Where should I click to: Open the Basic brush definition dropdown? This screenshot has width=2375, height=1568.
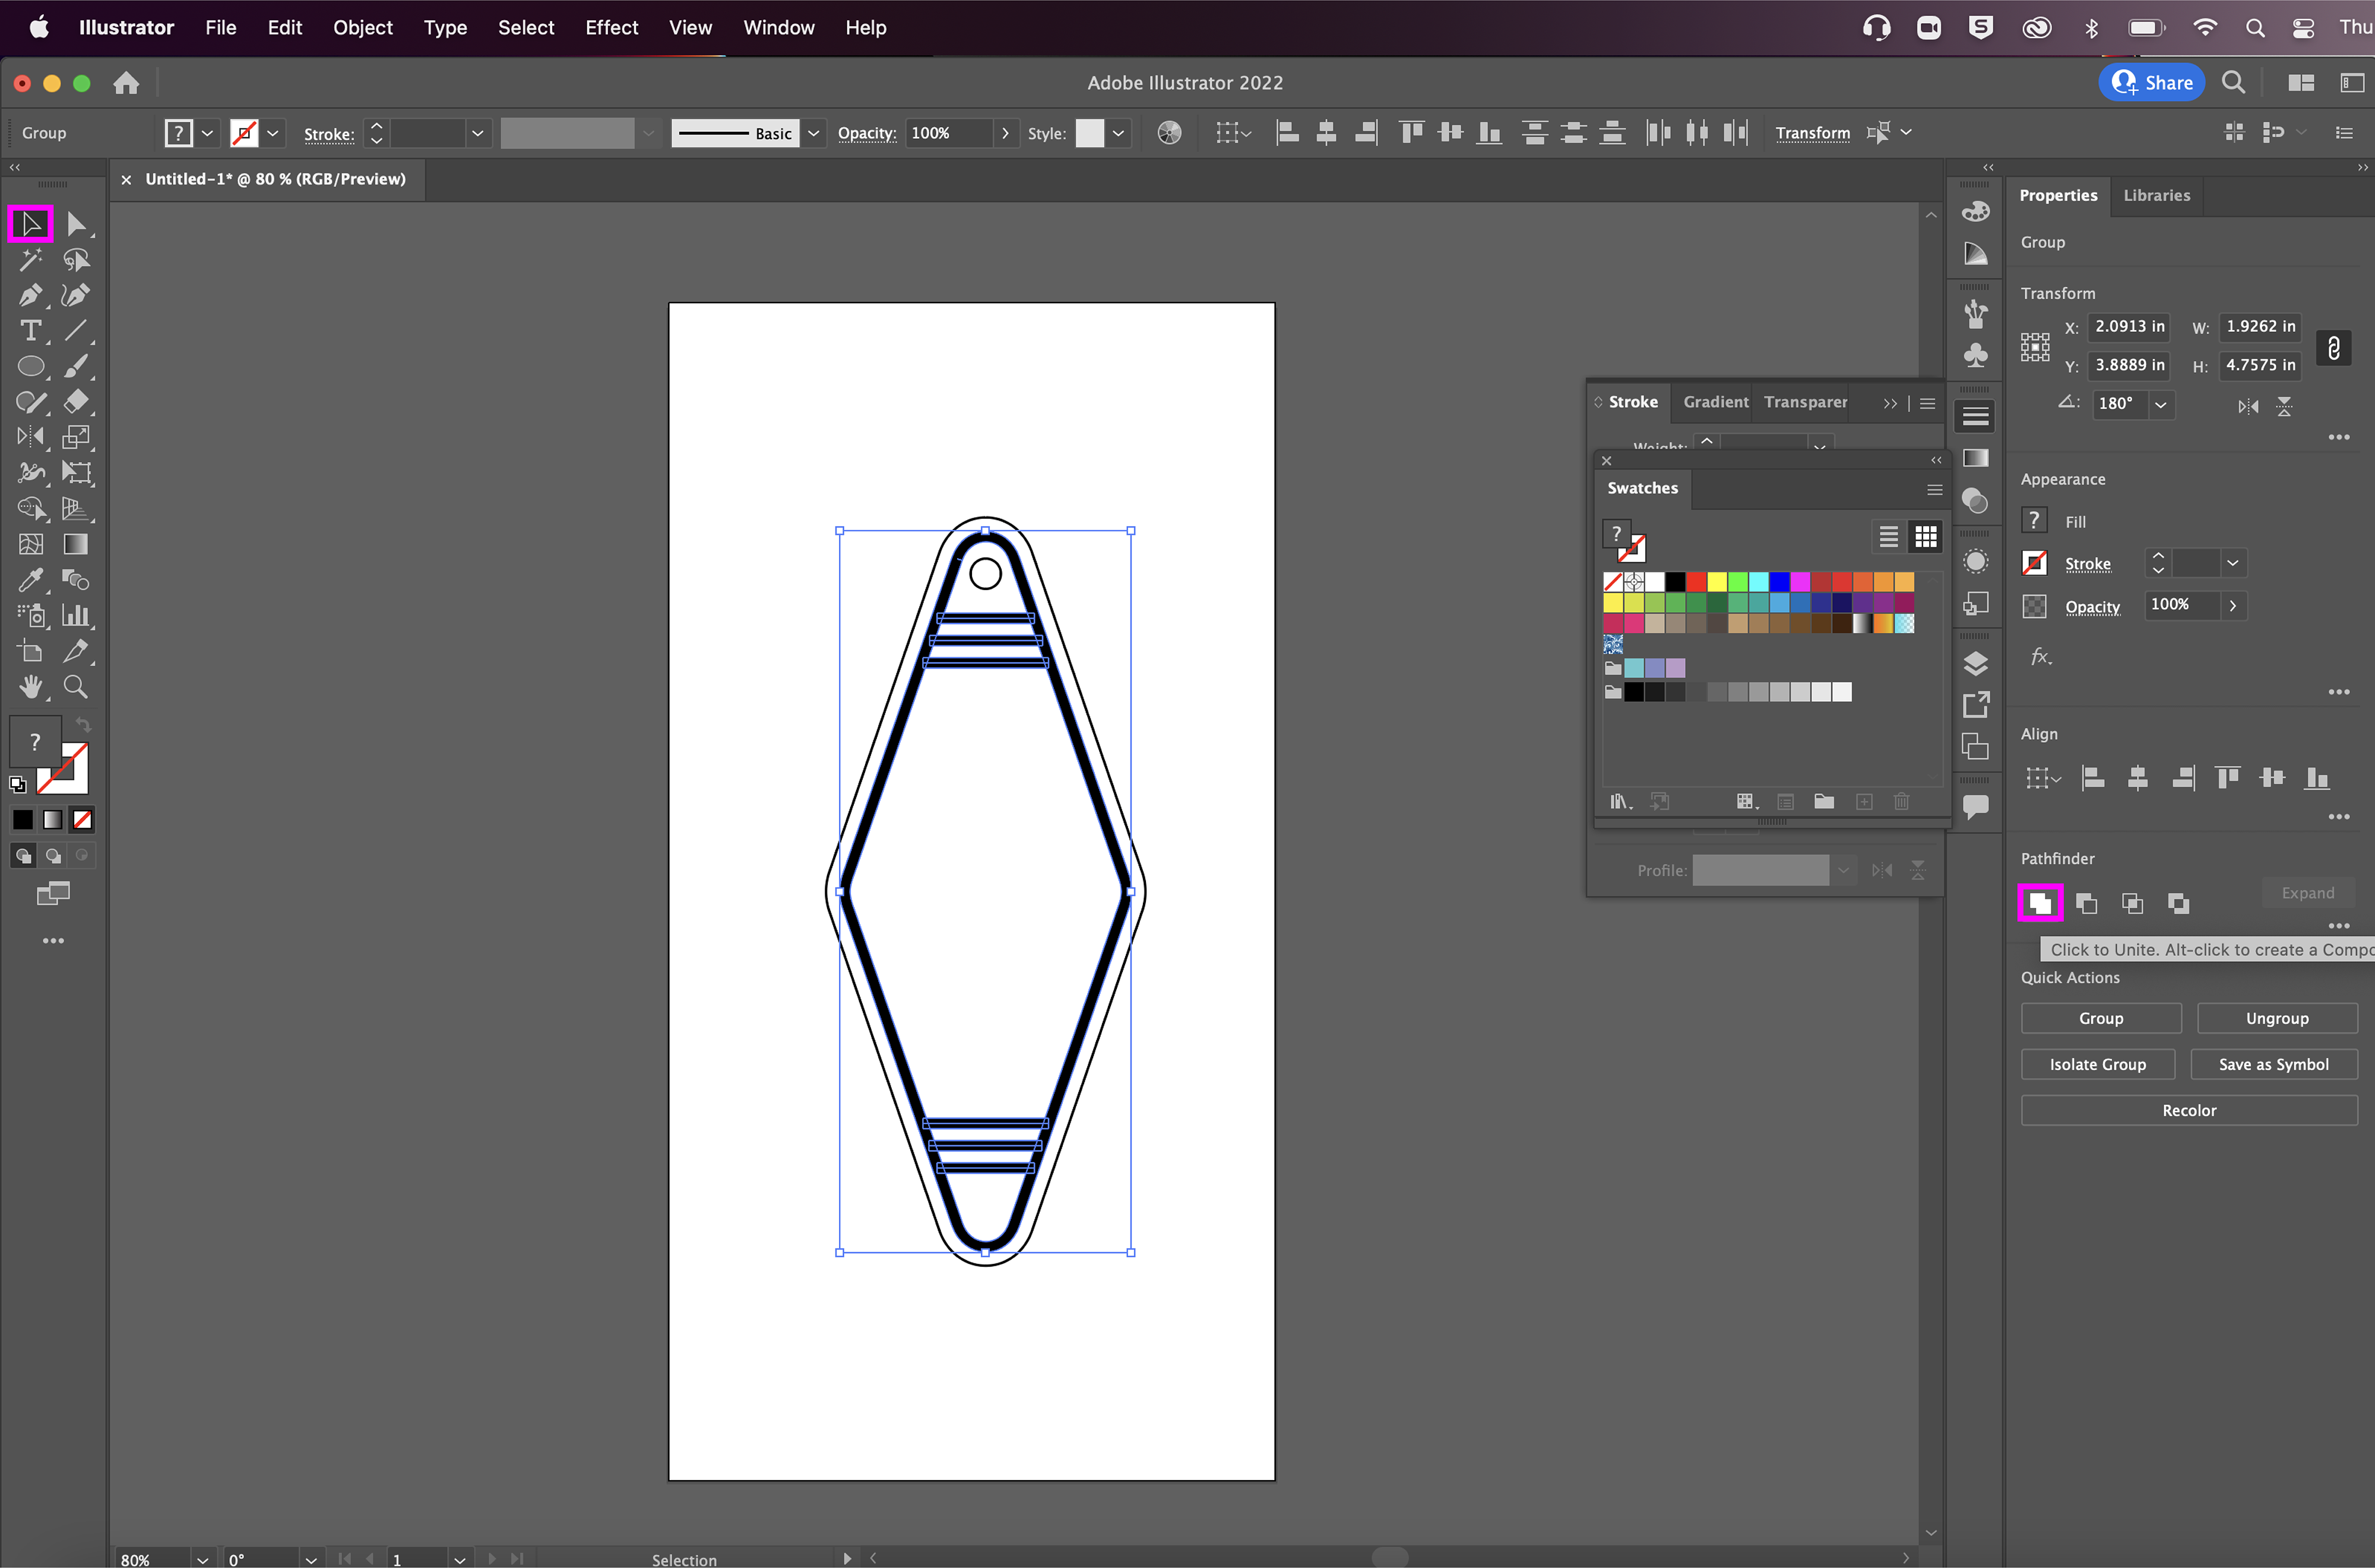(814, 133)
